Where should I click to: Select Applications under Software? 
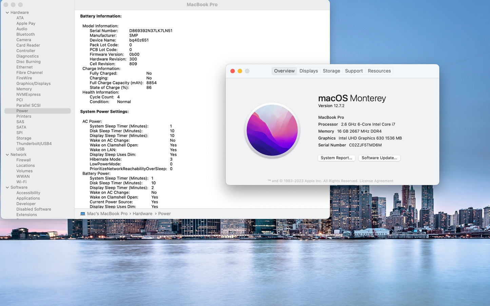click(x=28, y=199)
